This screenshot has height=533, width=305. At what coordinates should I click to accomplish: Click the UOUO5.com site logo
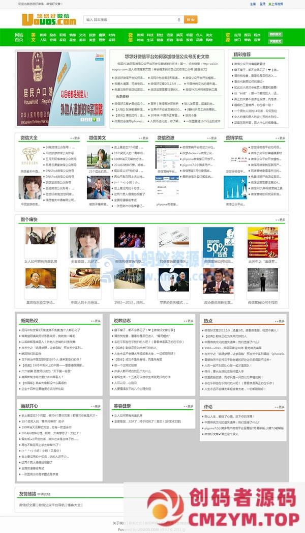click(x=49, y=19)
